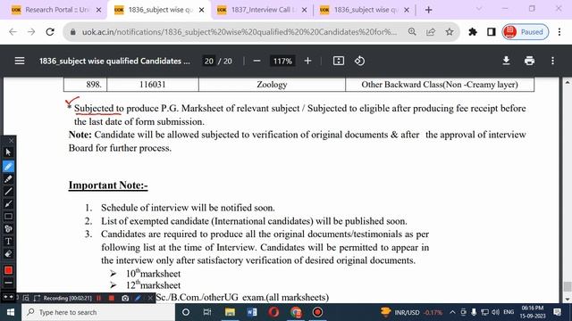Image resolution: width=572 pixels, height=321 pixels.
Task: Zoom in the PDF with plus button
Action: (x=307, y=61)
